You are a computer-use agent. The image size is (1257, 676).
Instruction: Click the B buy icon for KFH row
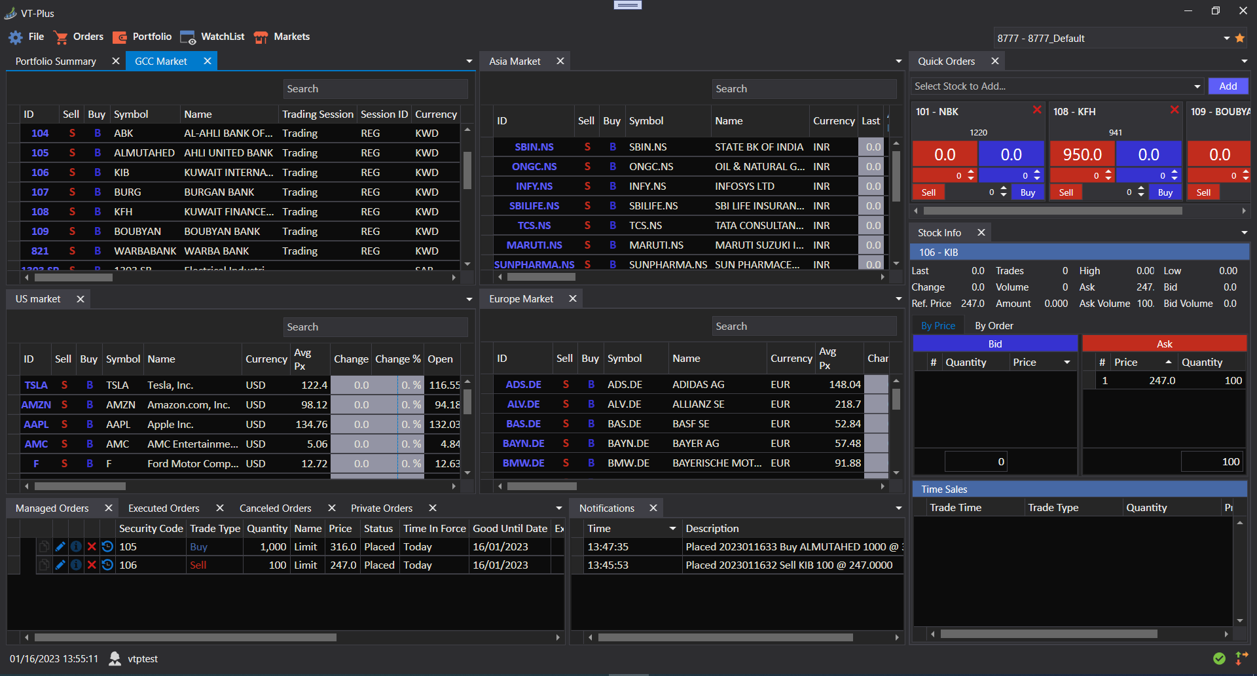[98, 211]
